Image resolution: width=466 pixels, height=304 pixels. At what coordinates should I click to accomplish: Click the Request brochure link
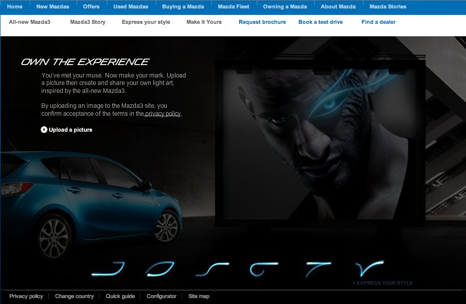click(263, 22)
